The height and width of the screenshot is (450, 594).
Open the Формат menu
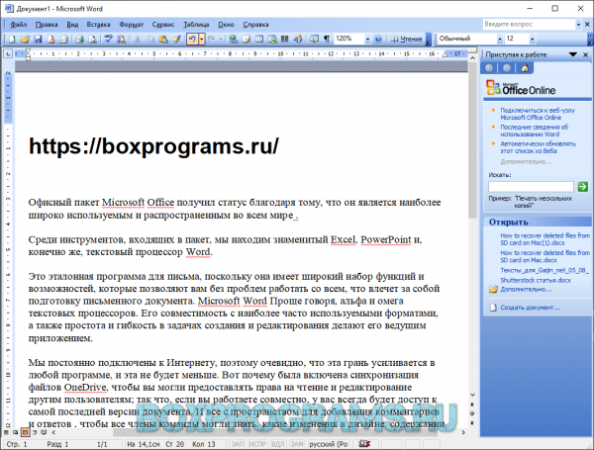132,25
